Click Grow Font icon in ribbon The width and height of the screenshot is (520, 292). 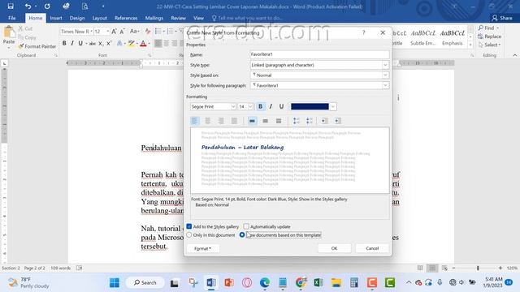click(114, 32)
